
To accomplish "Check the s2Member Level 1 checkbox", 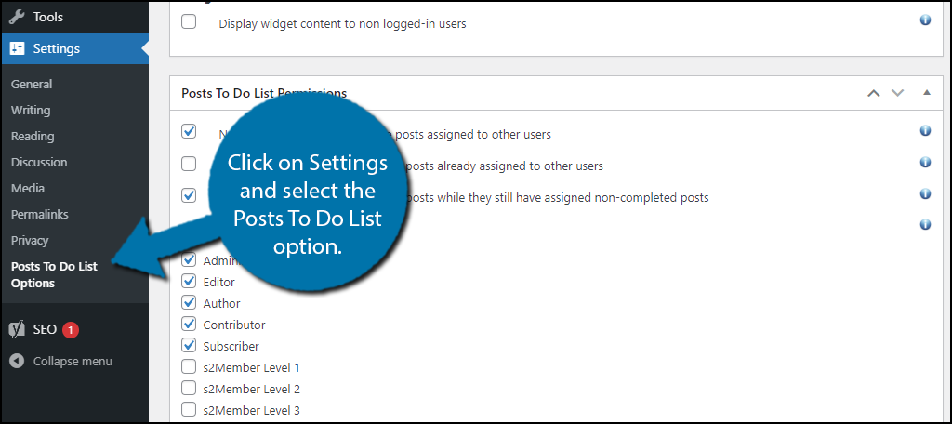I will [189, 367].
